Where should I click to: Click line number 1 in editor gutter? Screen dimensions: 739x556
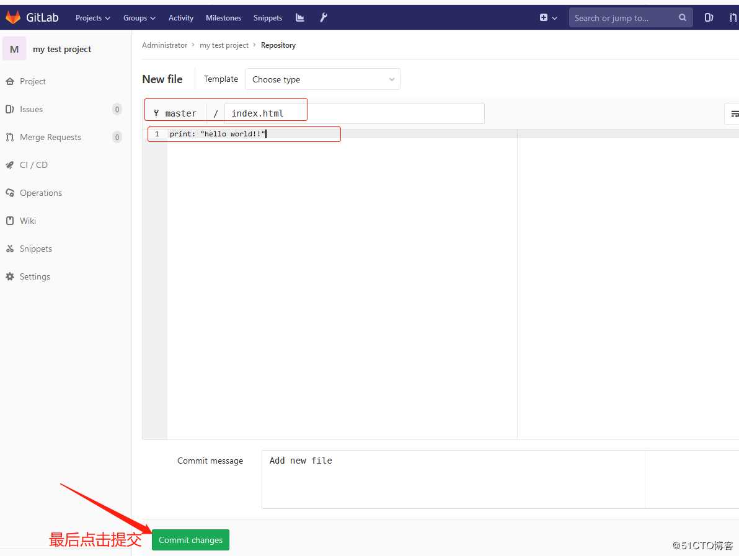(x=157, y=135)
